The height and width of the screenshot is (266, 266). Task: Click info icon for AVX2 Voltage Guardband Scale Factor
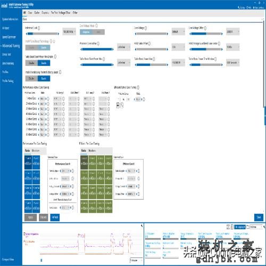click(219, 43)
